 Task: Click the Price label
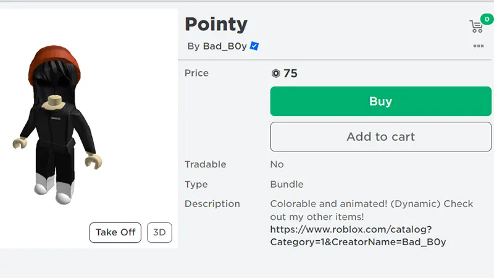coord(196,73)
